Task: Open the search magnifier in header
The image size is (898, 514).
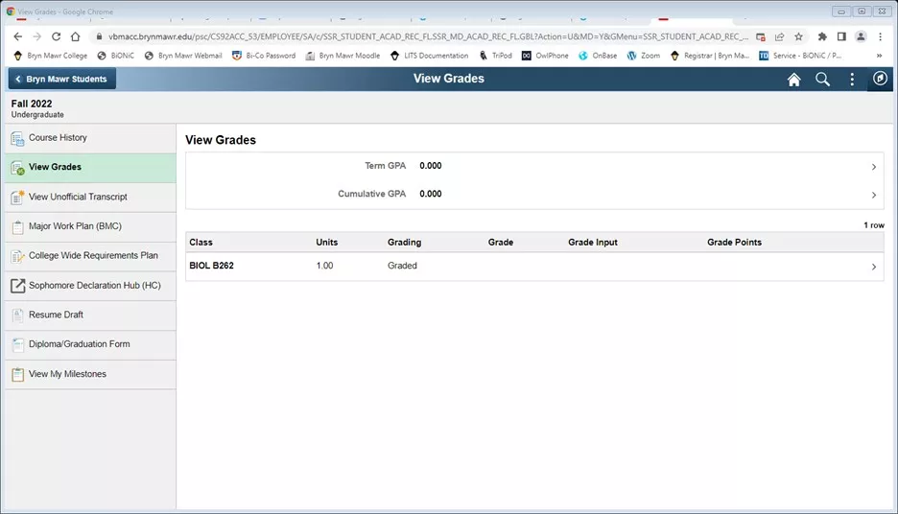Action: pos(822,80)
